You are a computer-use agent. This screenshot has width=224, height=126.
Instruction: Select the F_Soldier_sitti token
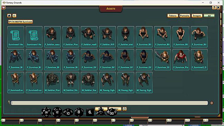(126, 37)
